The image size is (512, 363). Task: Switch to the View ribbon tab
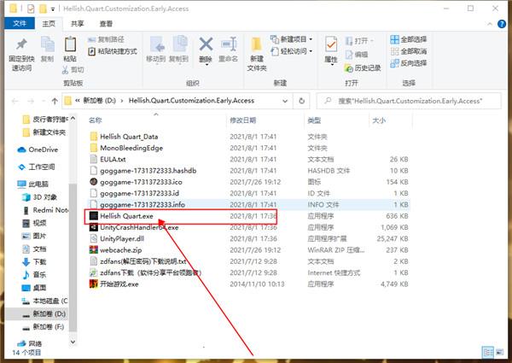pyautogui.click(x=106, y=24)
